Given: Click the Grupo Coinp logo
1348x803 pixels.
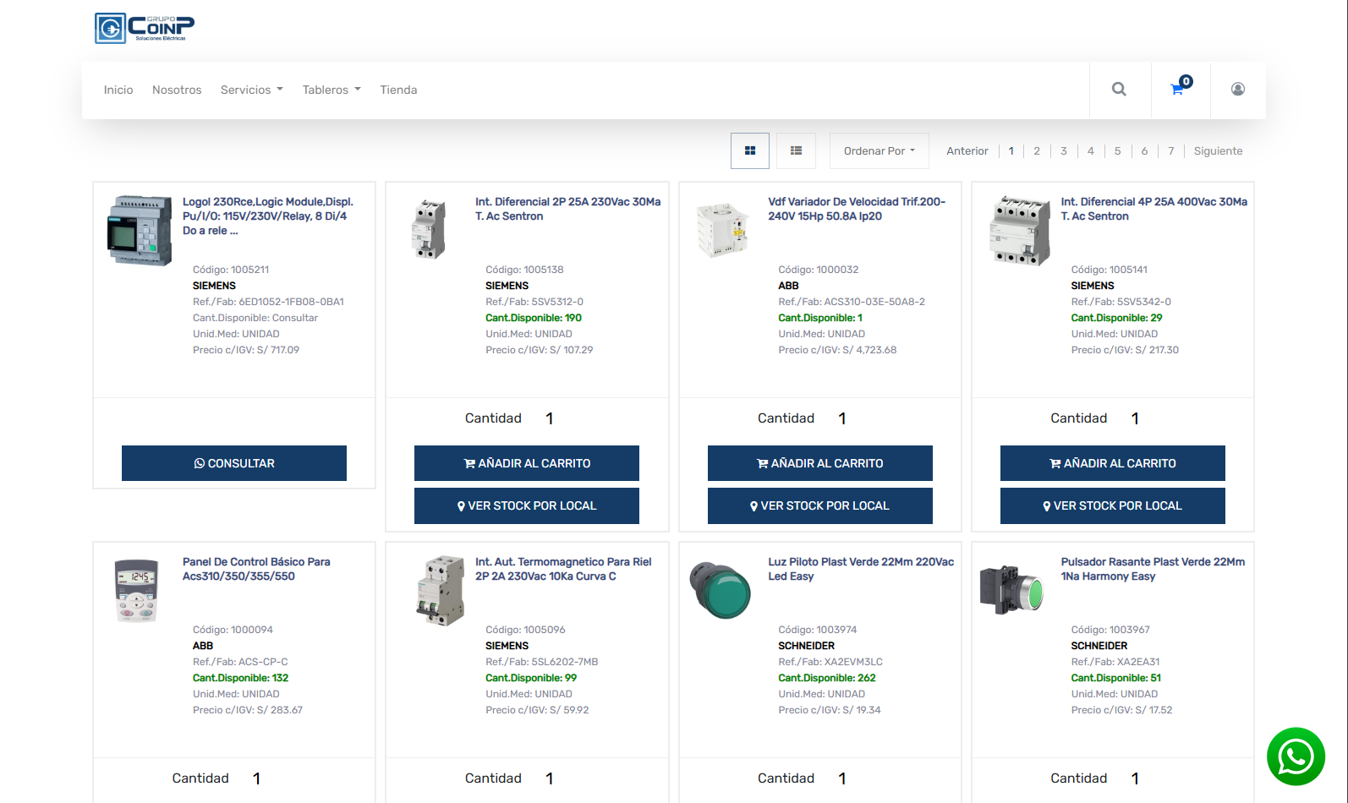Looking at the screenshot, I should (x=145, y=28).
